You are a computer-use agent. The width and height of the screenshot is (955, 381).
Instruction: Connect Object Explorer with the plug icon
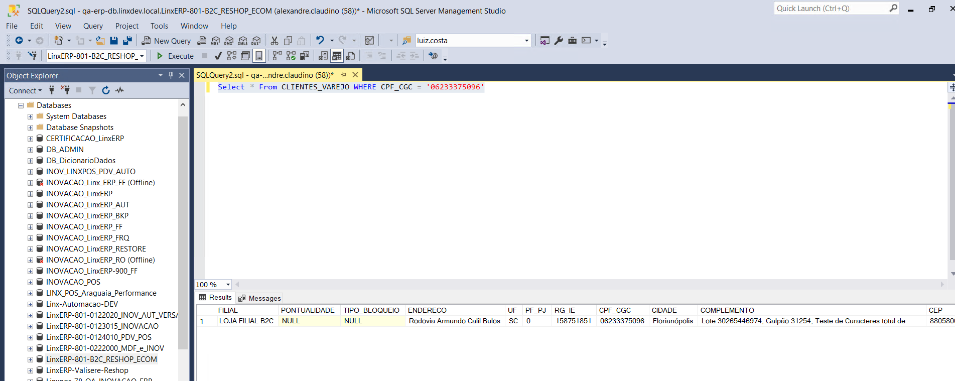[x=52, y=90]
